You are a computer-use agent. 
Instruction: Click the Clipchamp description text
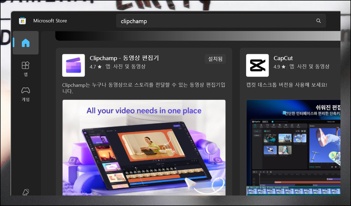point(144,88)
